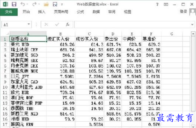
Task: Click into the formula bar input
Action: tap(133, 24)
